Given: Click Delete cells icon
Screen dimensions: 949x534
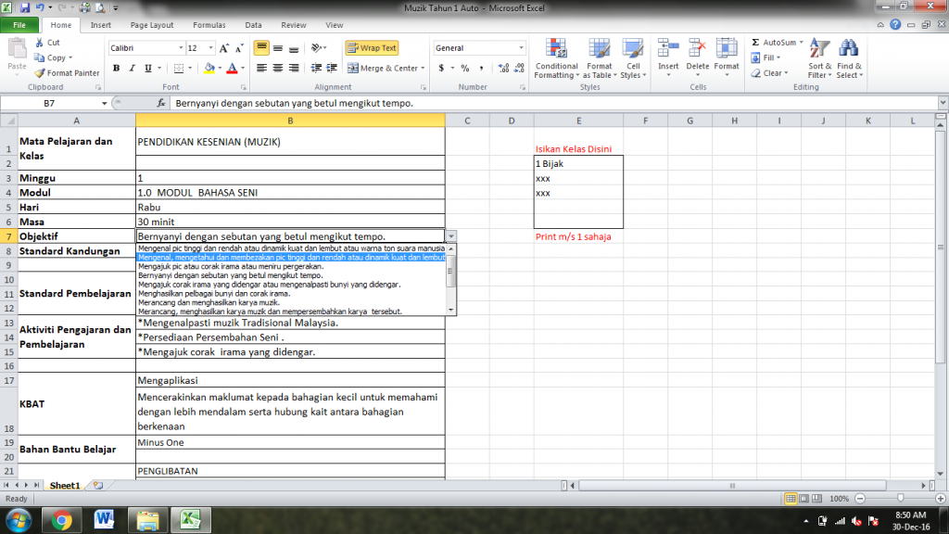Looking at the screenshot, I should (697, 49).
